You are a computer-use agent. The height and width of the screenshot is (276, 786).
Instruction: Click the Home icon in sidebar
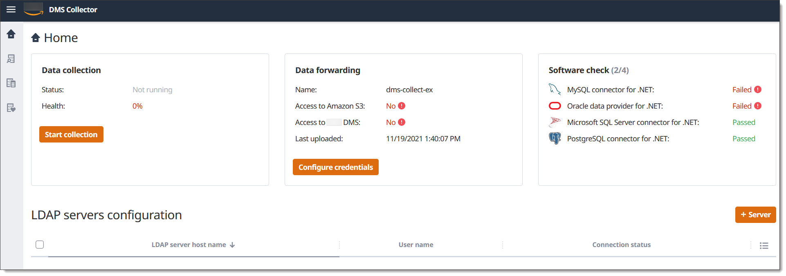coord(11,34)
